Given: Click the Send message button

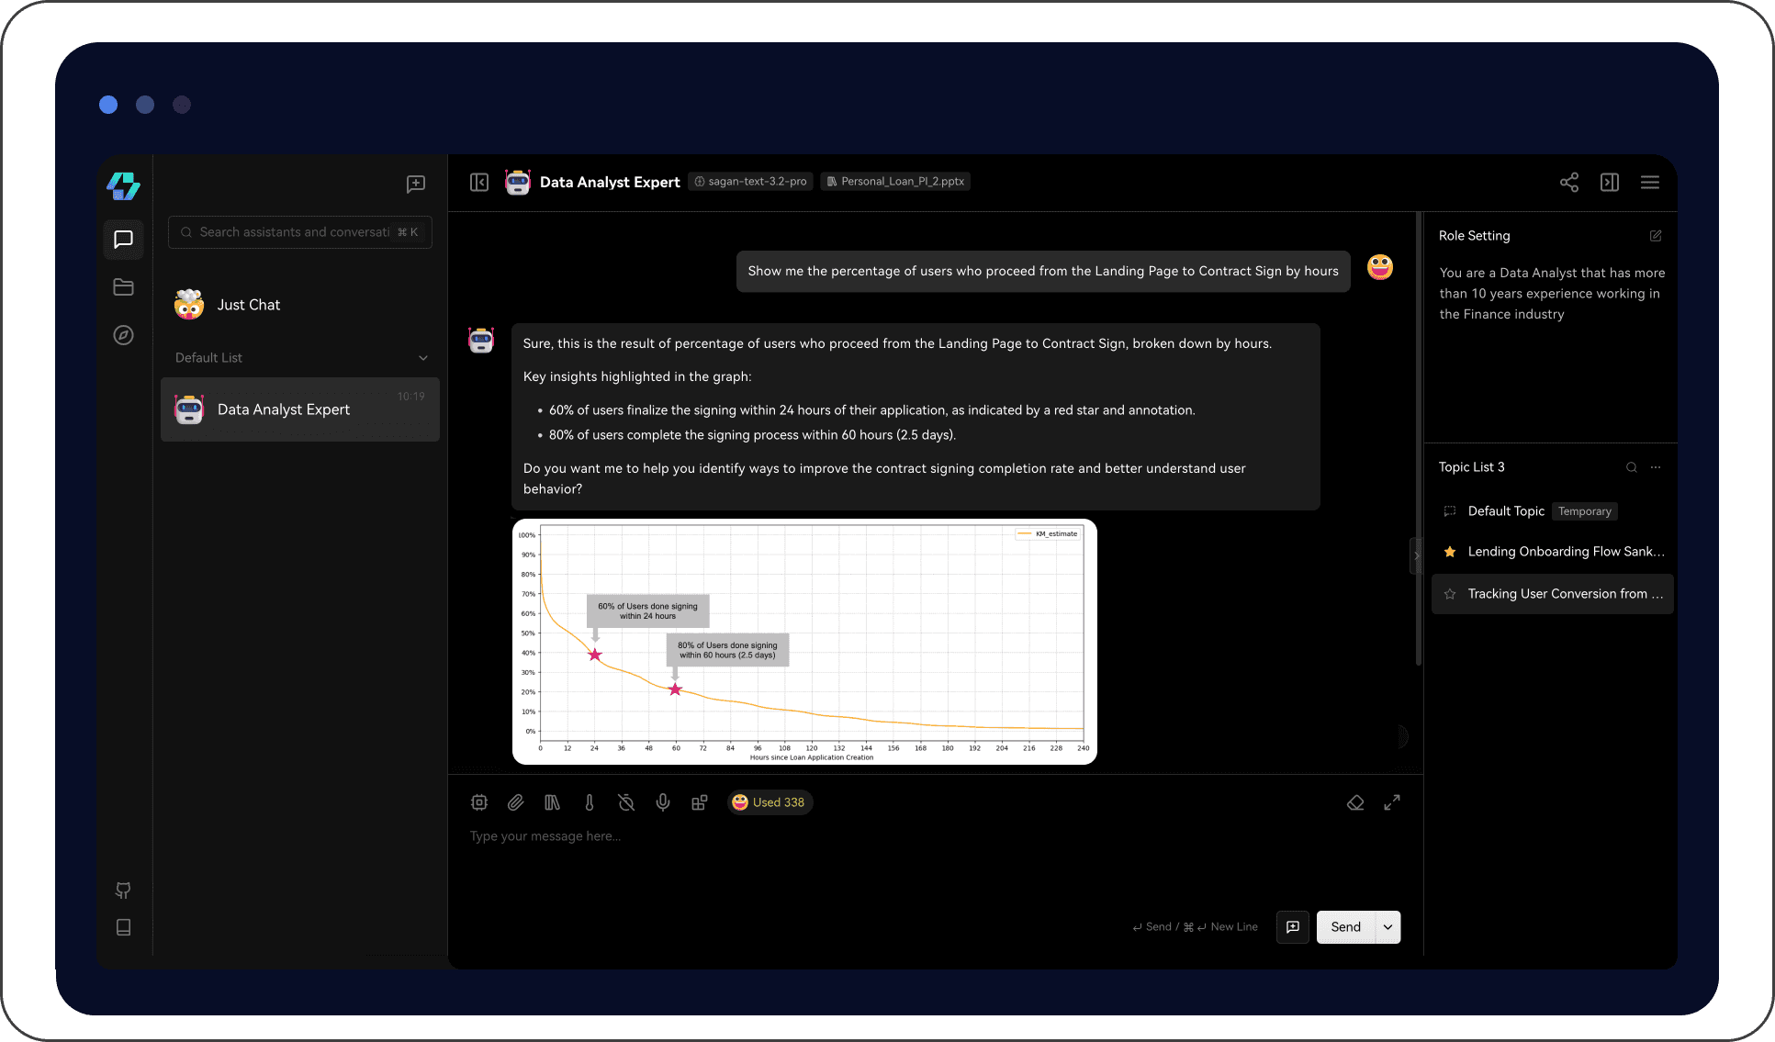Looking at the screenshot, I should point(1344,926).
